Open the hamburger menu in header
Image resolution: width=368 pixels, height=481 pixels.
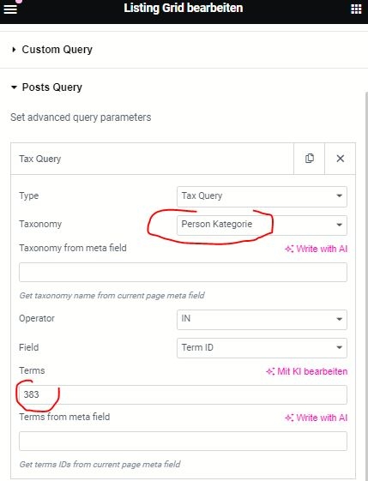(9, 9)
